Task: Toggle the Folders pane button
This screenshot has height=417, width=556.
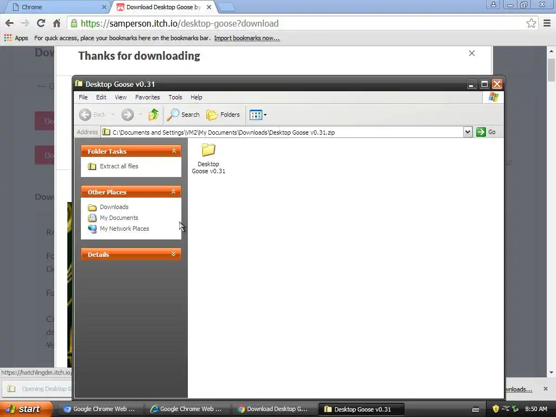Action: 223,115
